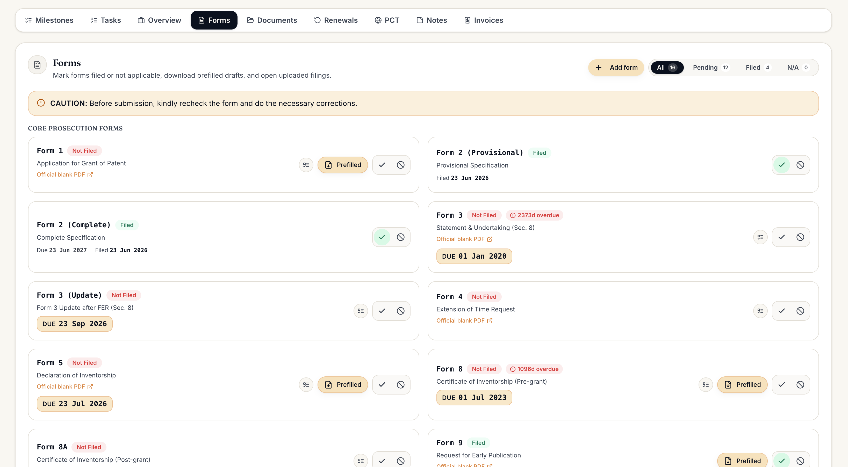The width and height of the screenshot is (848, 467).
Task: Mark Form 8A as filed
Action: click(382, 461)
